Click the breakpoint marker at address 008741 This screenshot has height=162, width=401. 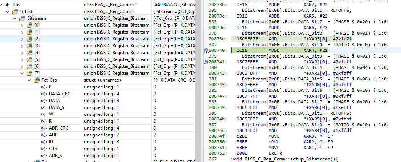[206, 62]
